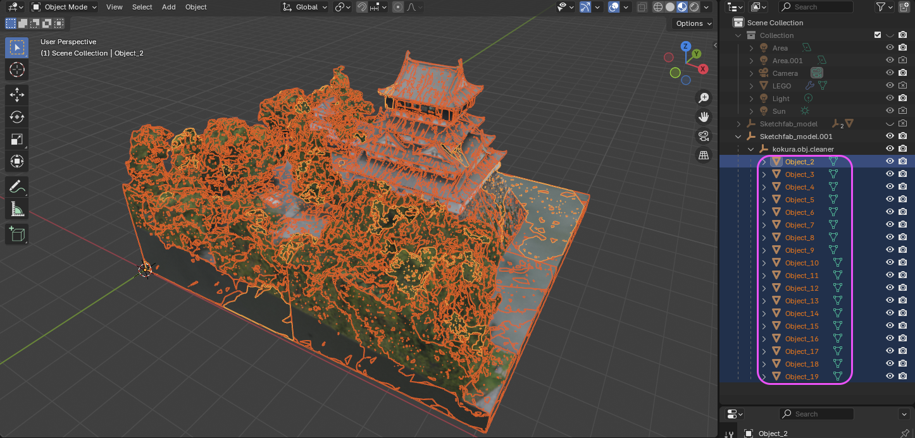Select the Add Cube tool
Image resolution: width=915 pixels, height=438 pixels.
pos(17,234)
